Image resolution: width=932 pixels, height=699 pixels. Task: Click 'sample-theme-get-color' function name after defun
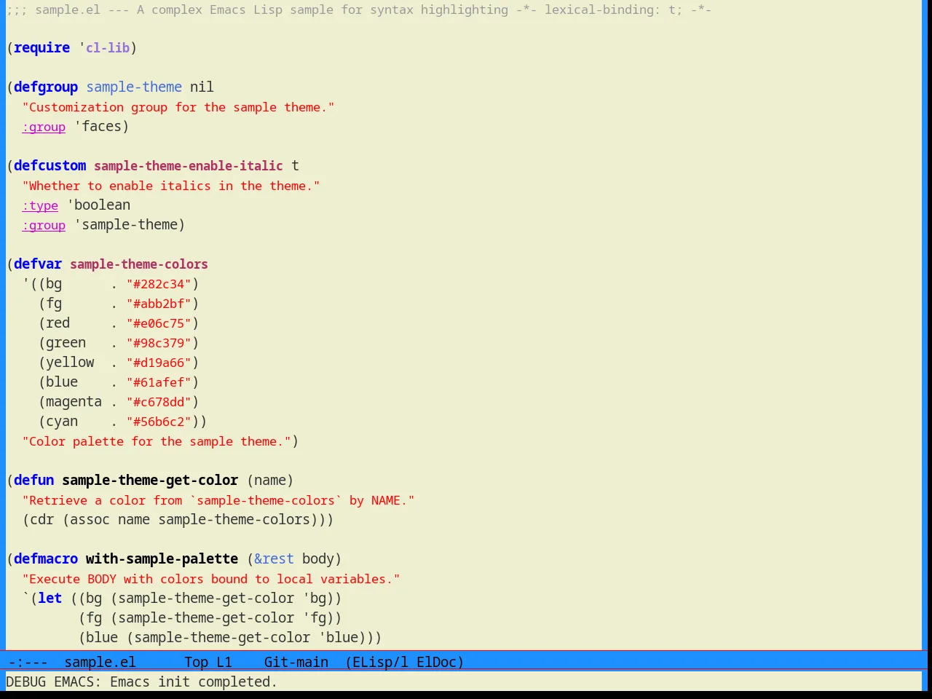tap(150, 481)
